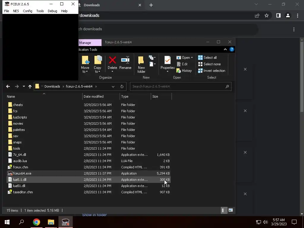Switch to large icons view layout

click(230, 210)
